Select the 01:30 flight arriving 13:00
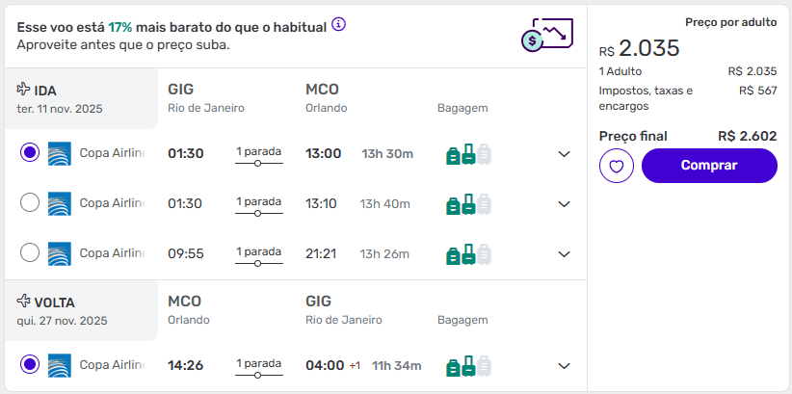Viewport: 792px width, 394px height. (x=30, y=153)
